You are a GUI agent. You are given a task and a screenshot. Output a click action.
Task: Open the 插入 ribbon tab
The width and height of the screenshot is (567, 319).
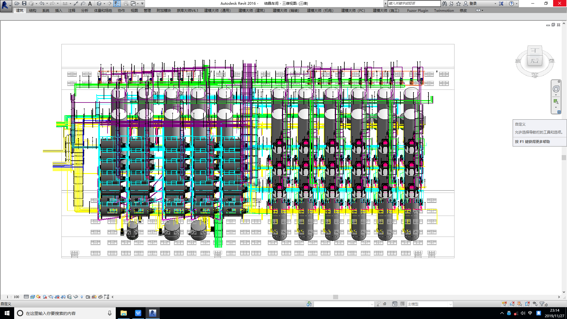coord(59,10)
